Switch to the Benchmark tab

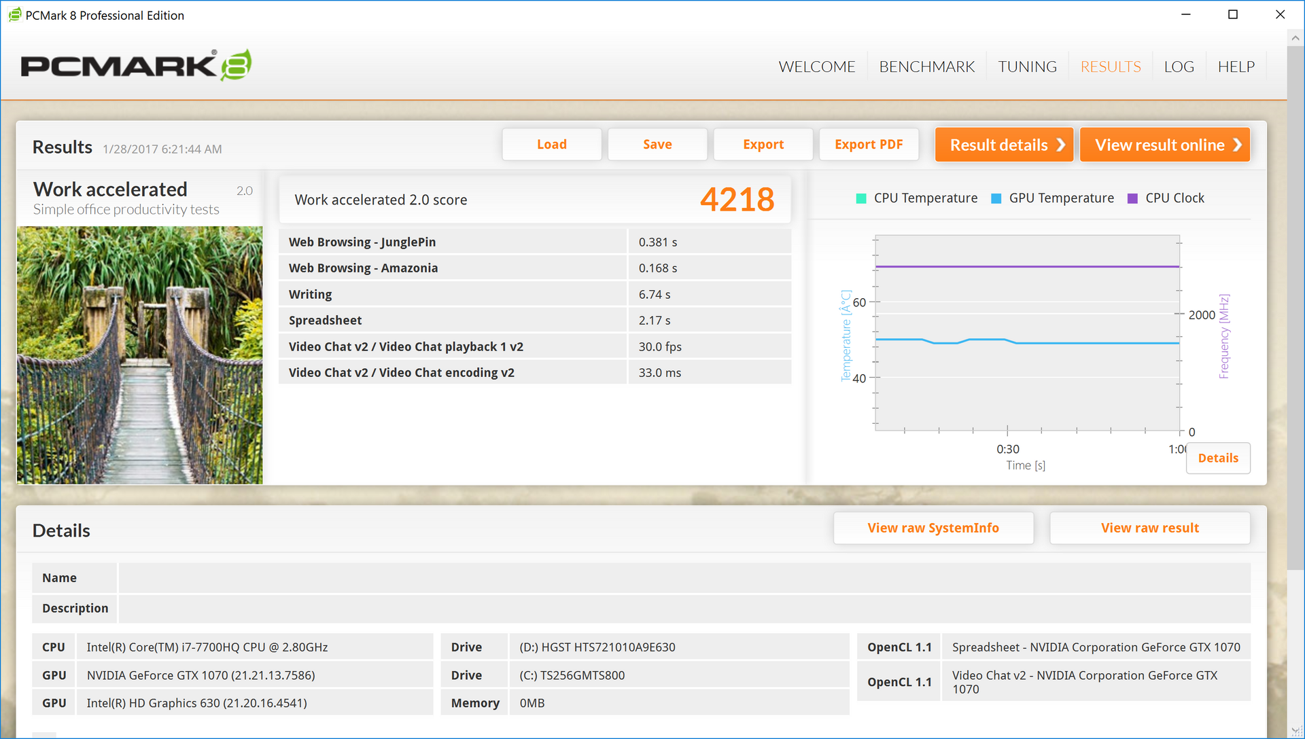[x=926, y=67]
